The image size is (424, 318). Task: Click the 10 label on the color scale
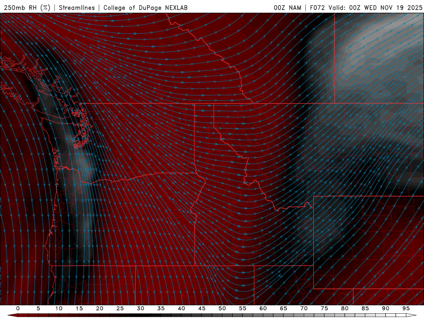pos(59,308)
